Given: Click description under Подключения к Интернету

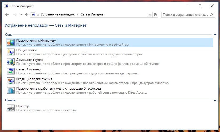Looking at the screenshot, I should (x=73, y=45).
